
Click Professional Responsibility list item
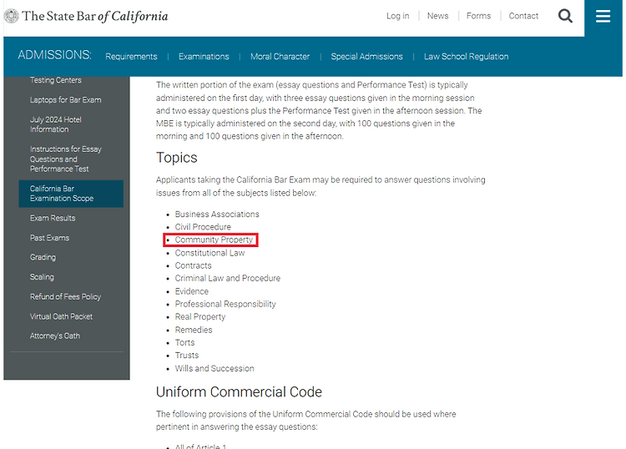point(225,304)
